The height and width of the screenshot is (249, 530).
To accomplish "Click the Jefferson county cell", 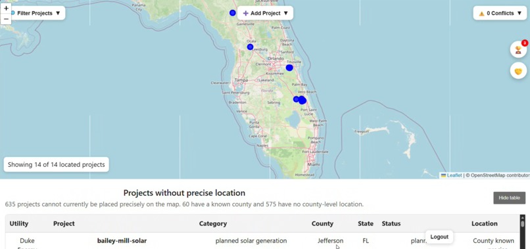I will pyautogui.click(x=330, y=241).
